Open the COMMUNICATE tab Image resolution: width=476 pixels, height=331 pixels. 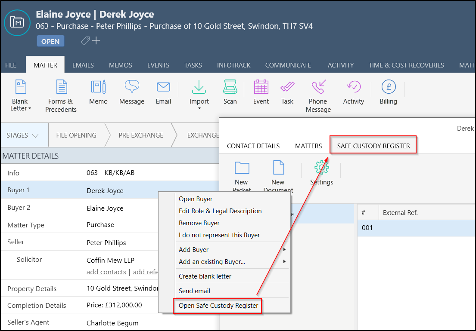(288, 65)
